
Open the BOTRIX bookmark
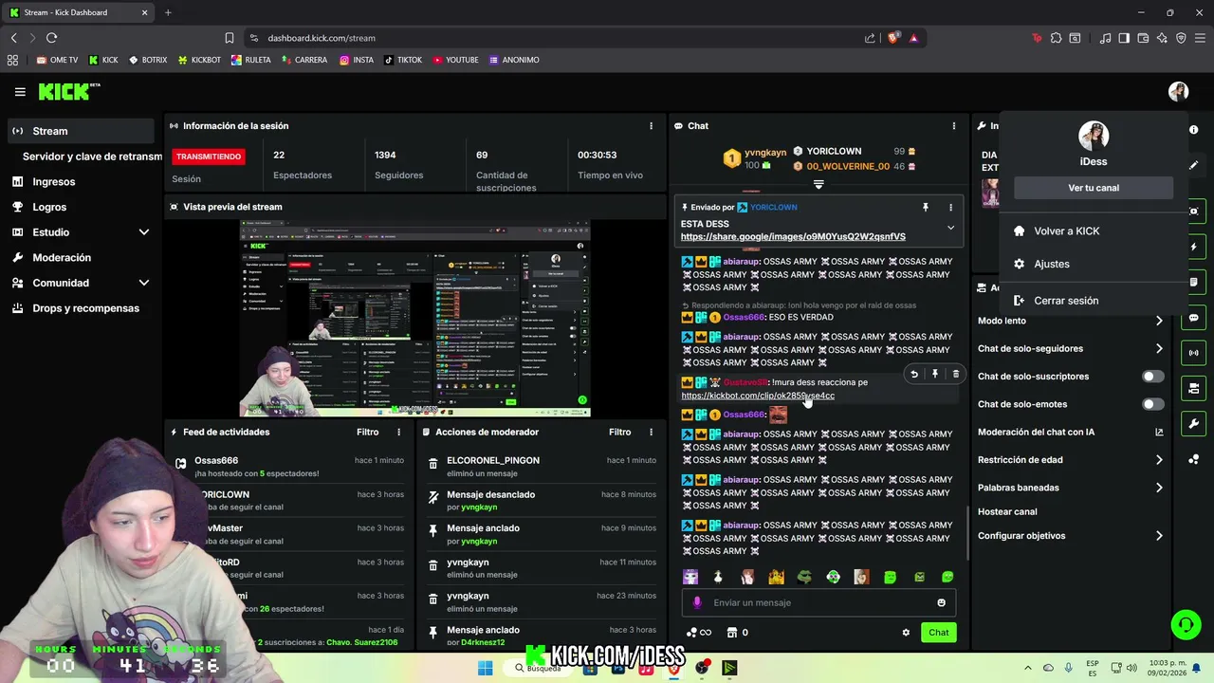(x=147, y=60)
